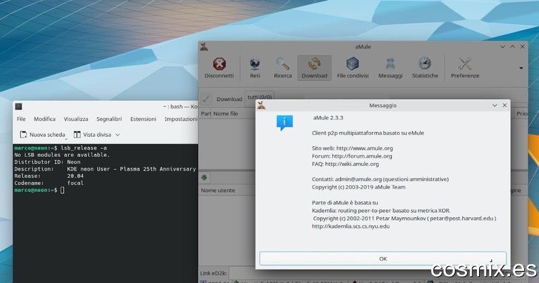
Task: Open the Messaggi section in aMule
Action: click(390, 68)
